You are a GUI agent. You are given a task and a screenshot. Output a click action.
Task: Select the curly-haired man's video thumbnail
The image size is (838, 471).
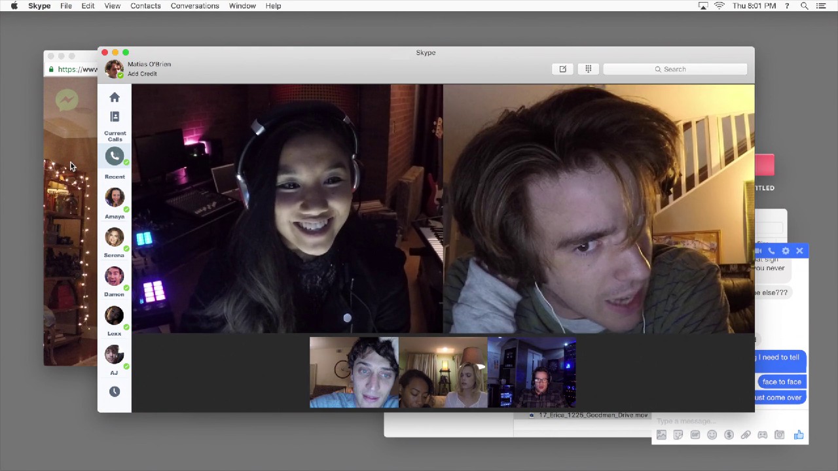[354, 372]
